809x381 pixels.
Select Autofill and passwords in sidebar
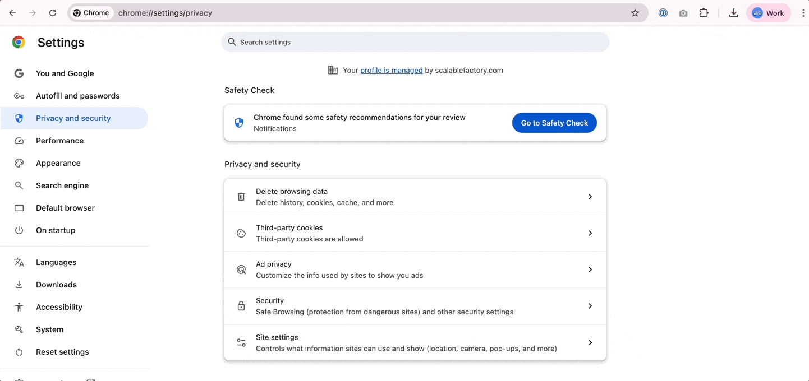click(x=77, y=96)
